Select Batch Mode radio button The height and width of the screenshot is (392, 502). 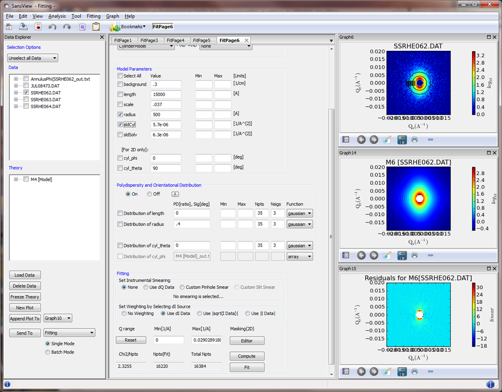pos(48,352)
